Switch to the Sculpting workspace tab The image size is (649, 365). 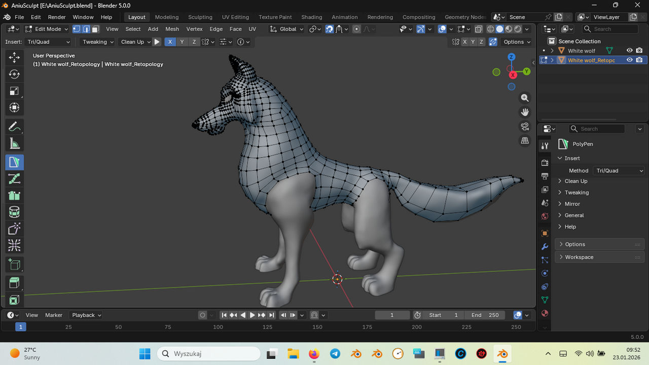coord(200,17)
